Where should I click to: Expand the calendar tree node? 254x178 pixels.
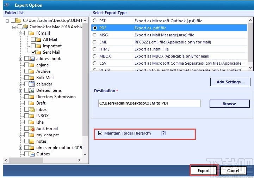click(x=20, y=84)
